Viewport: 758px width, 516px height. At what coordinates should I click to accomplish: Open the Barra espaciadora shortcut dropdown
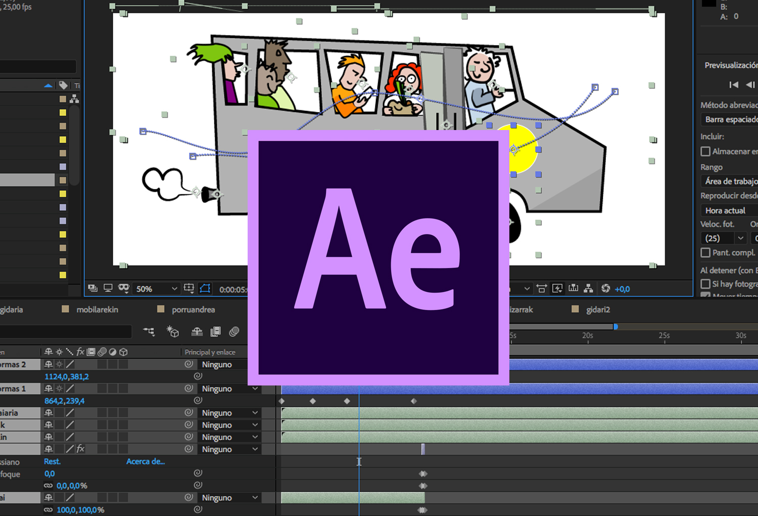[x=729, y=119]
